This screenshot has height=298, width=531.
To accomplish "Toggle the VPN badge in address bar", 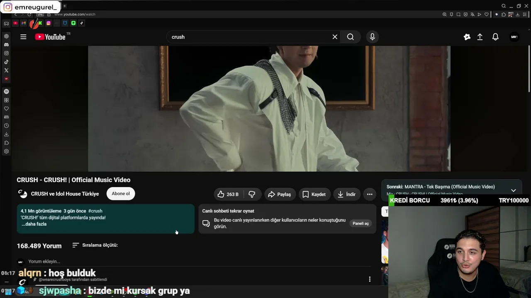I will (40, 14).
